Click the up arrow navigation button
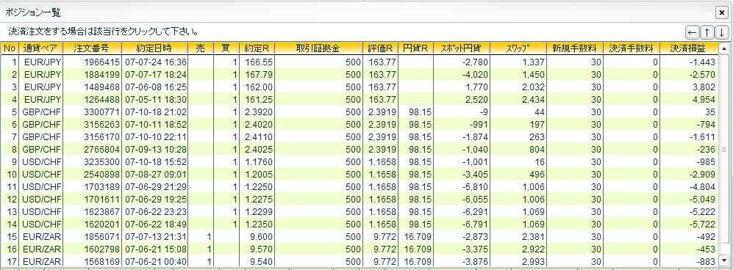This screenshot has width=733, height=270. [707, 32]
